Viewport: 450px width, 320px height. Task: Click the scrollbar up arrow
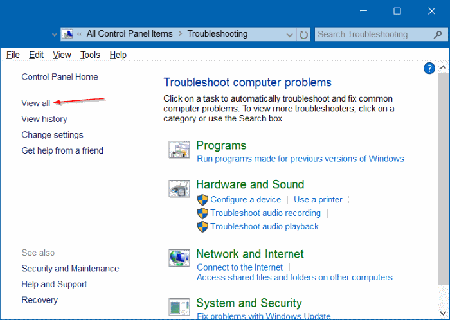443,67
